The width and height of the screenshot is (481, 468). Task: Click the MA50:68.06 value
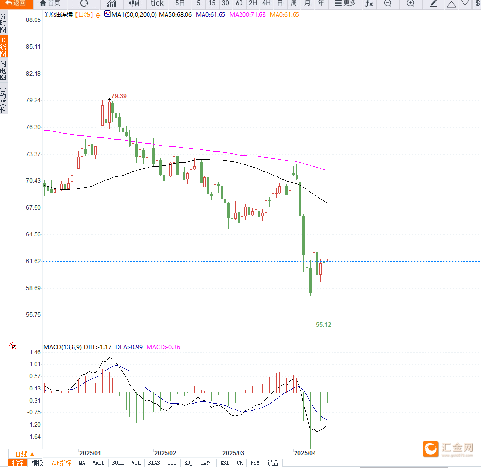[x=175, y=15]
